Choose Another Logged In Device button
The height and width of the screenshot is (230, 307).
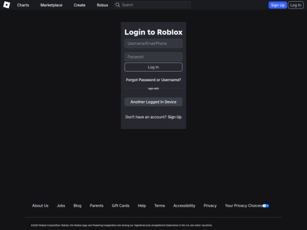click(x=153, y=102)
